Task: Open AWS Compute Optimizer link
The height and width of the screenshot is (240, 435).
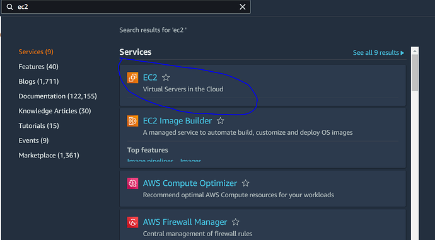Action: coord(190,183)
